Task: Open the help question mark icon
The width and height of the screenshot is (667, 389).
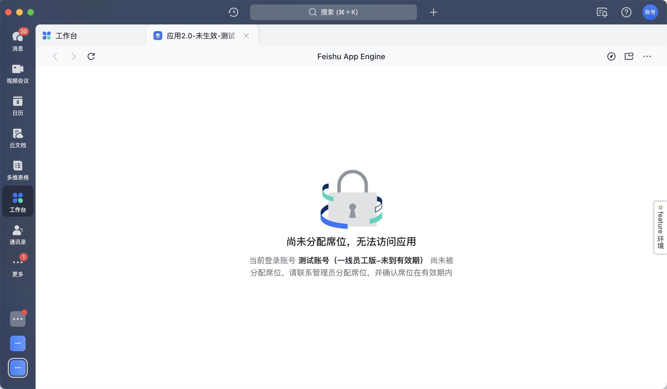Action: 626,12
